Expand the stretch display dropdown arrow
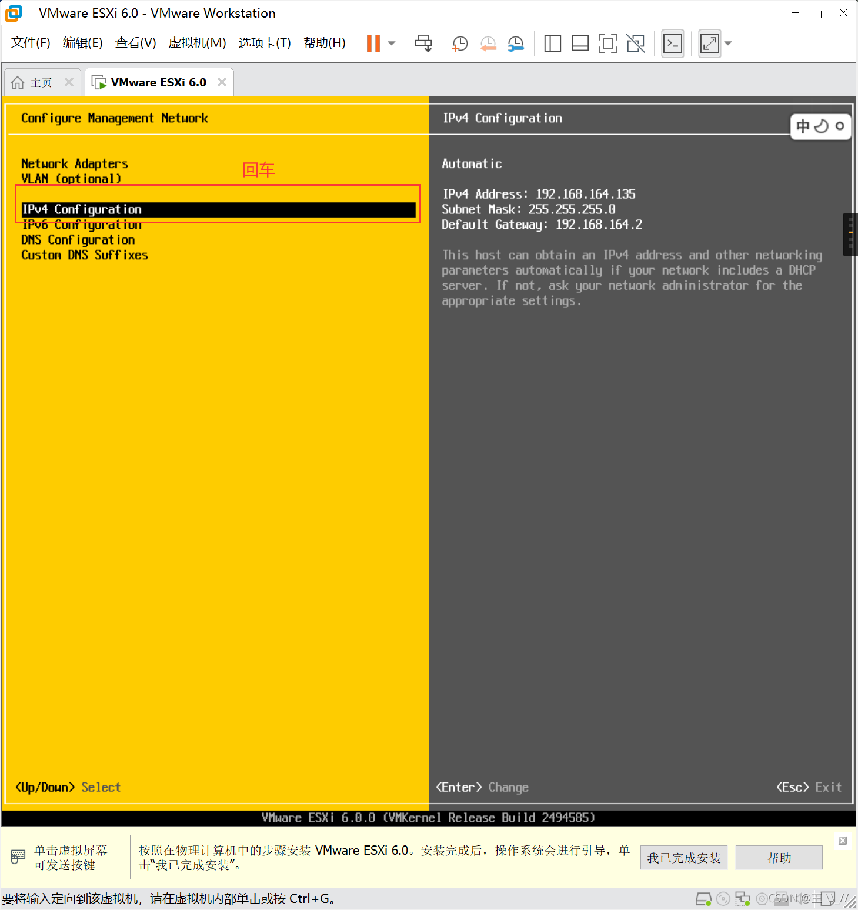858x910 pixels. [728, 44]
